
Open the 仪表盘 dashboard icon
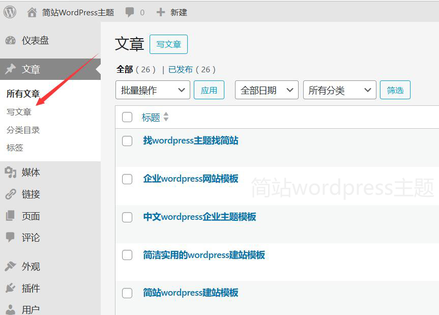click(10, 41)
